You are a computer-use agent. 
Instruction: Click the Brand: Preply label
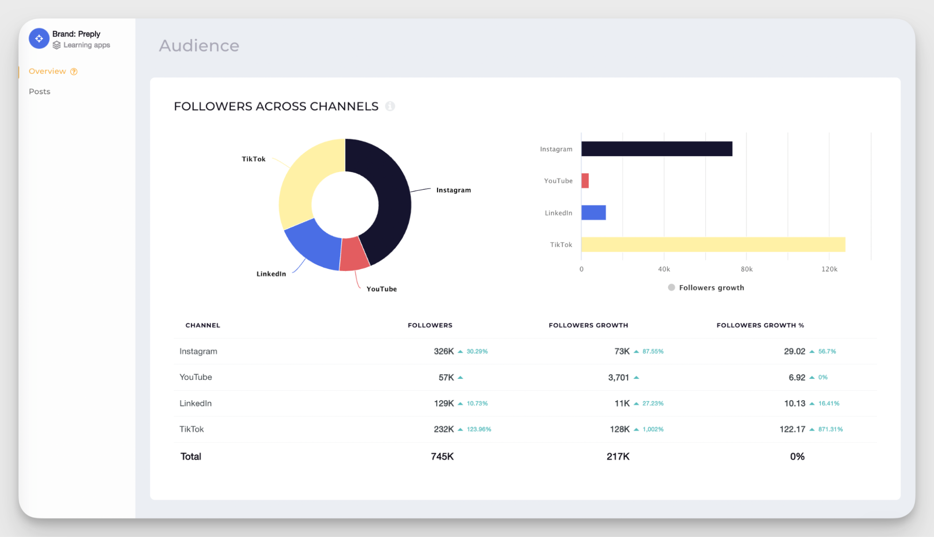pyautogui.click(x=76, y=33)
